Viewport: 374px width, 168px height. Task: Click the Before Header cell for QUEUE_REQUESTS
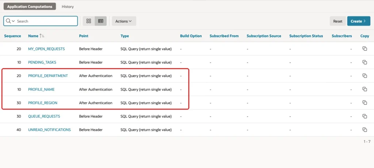tap(91, 116)
